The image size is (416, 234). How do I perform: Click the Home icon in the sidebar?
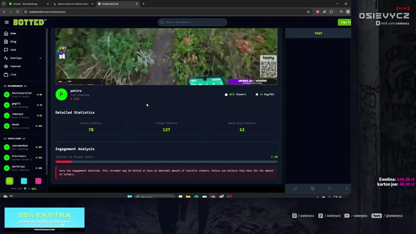[6, 33]
